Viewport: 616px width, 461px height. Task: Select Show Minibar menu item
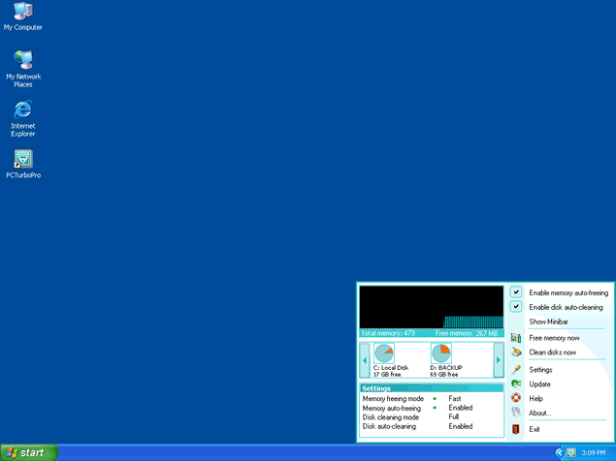tap(548, 322)
